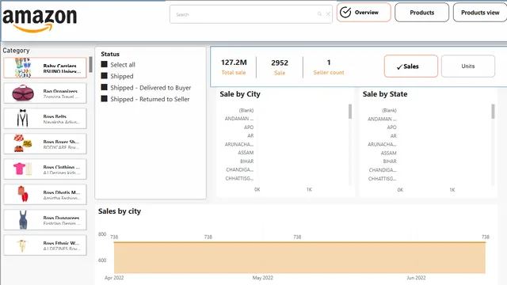Click the 127.2M Total sale card
The width and height of the screenshot is (507, 285).
(x=234, y=66)
